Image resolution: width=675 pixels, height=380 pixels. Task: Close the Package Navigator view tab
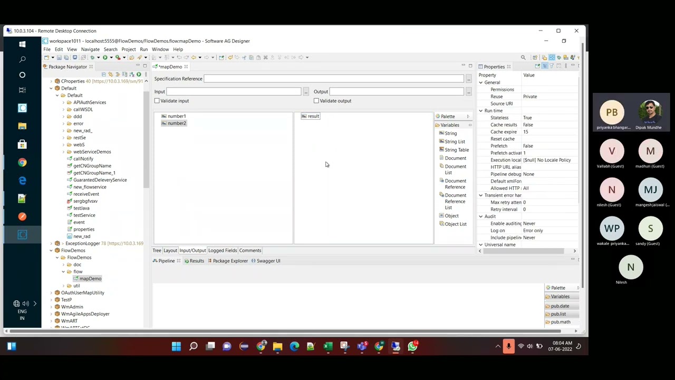[91, 66]
